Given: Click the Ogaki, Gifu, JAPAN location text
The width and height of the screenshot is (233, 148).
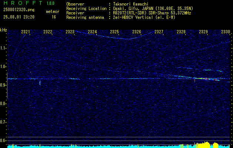Looking at the screenshot, I should (153, 9).
